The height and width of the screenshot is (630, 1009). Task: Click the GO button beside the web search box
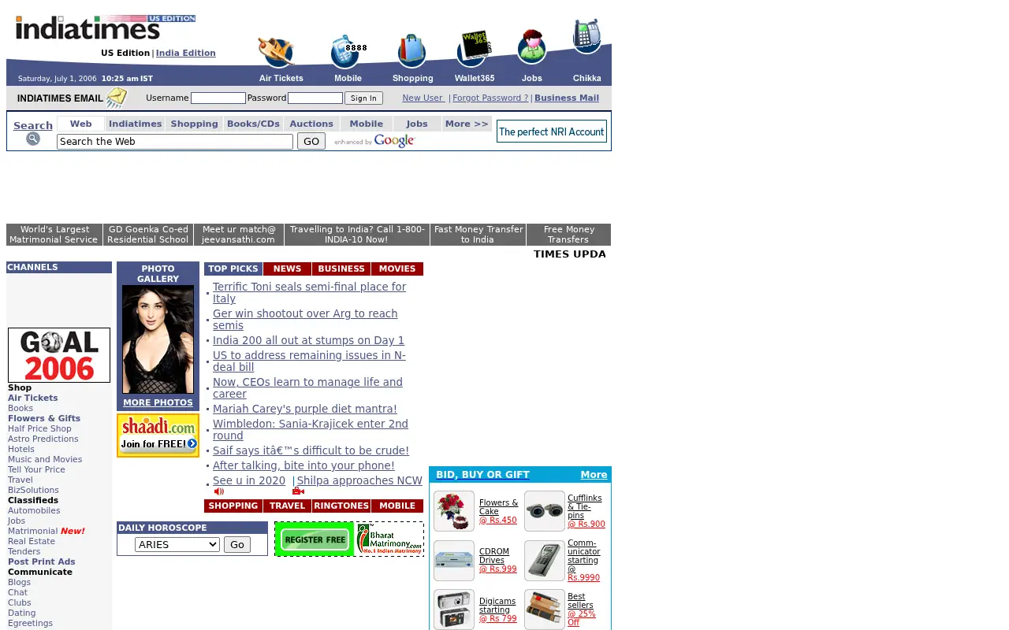311,141
